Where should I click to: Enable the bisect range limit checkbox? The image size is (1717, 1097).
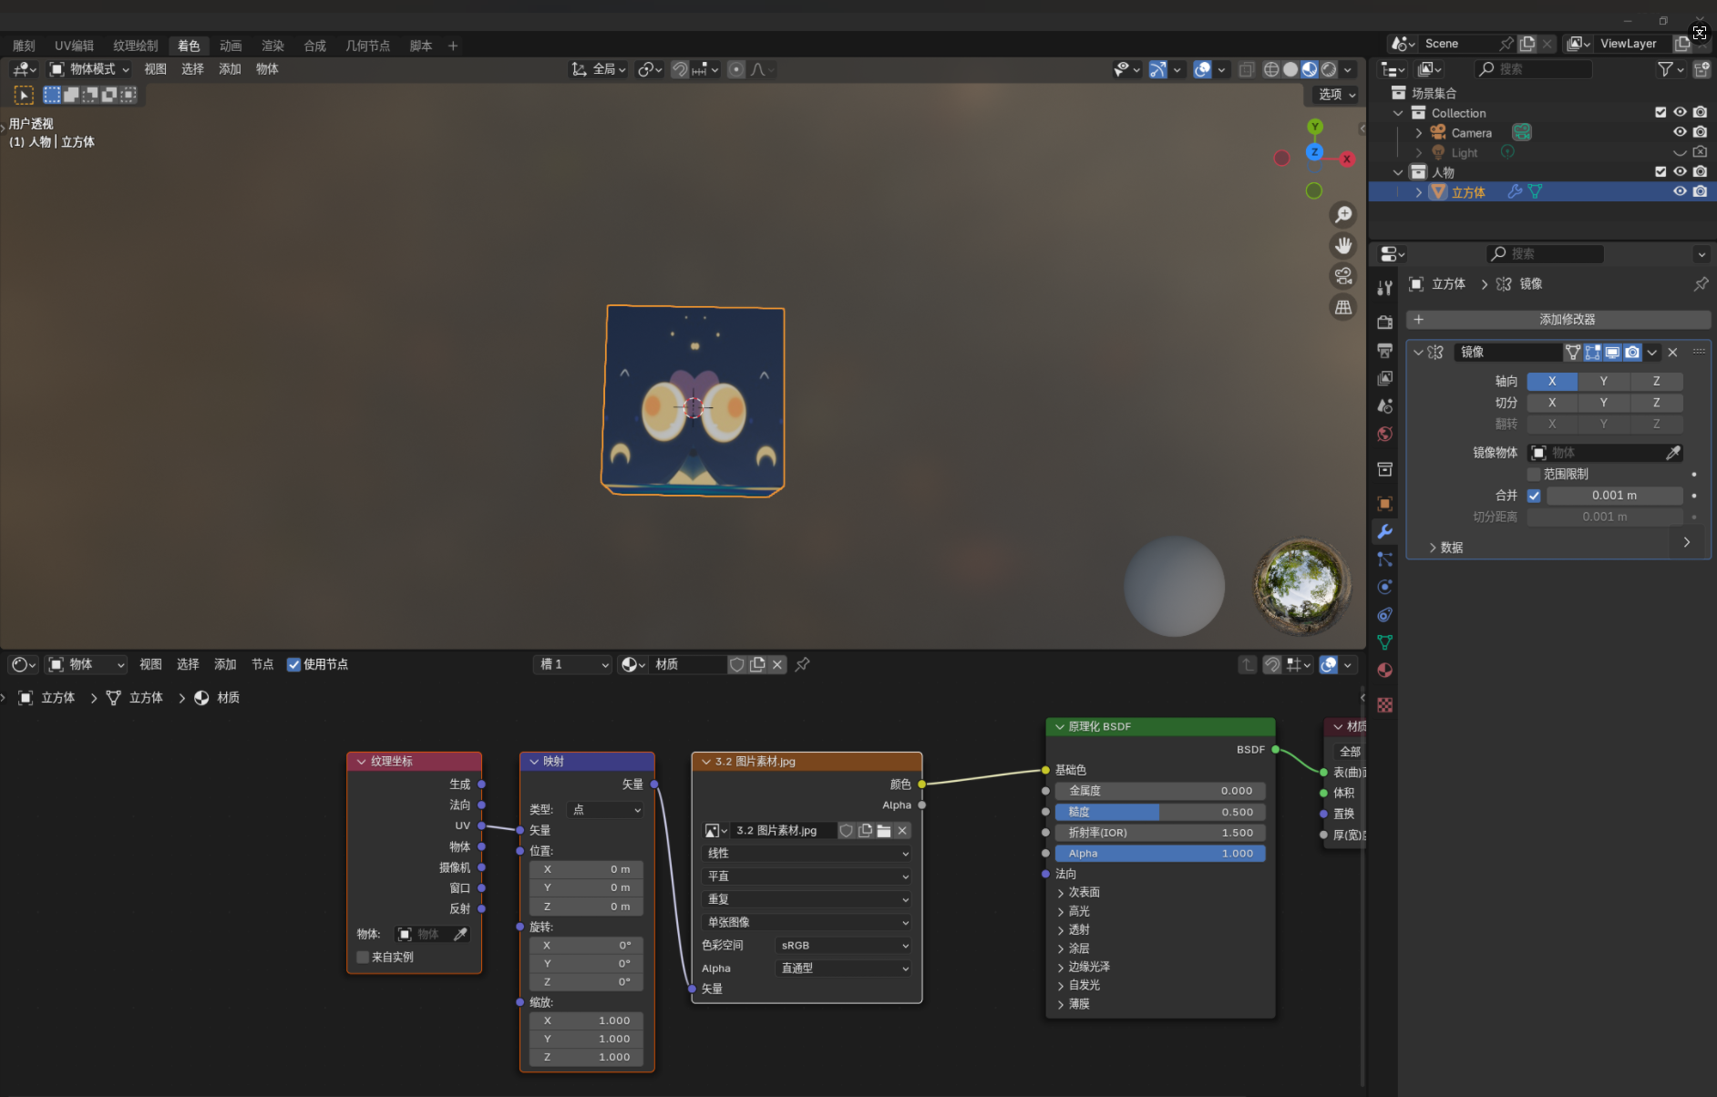(1534, 474)
